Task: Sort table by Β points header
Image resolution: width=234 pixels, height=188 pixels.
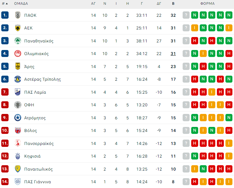Action: [173, 4]
